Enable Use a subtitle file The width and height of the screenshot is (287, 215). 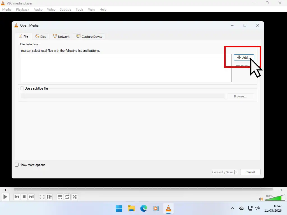click(x=22, y=88)
